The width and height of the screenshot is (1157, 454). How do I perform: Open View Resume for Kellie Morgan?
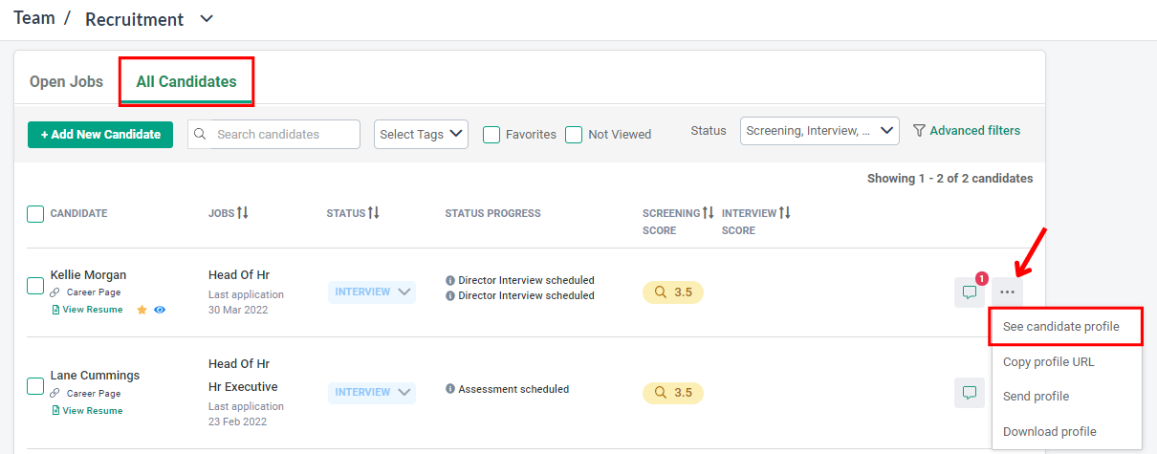[86, 310]
